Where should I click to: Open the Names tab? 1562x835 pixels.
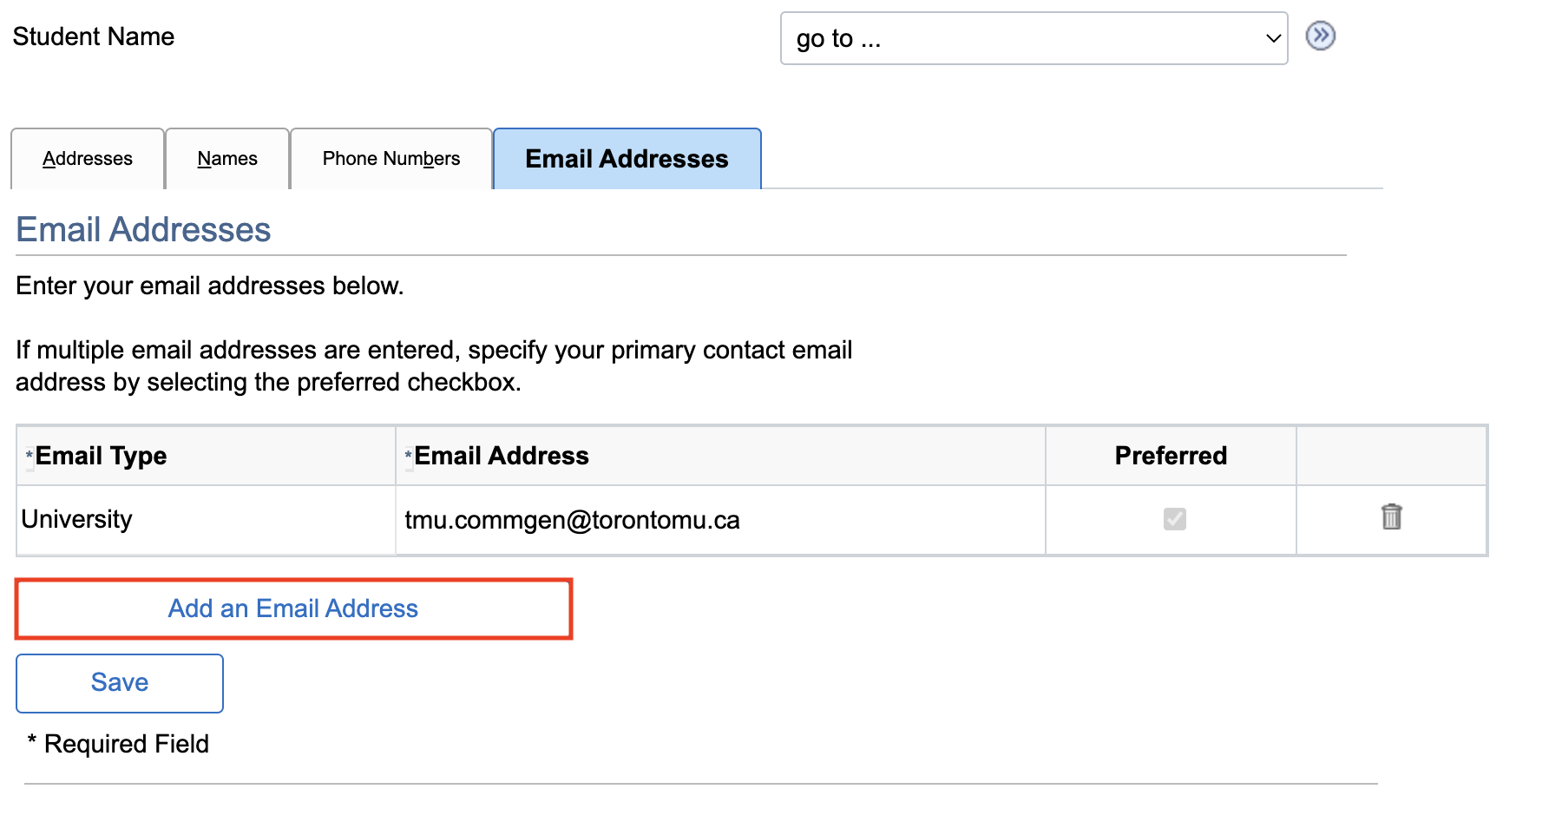point(227,159)
